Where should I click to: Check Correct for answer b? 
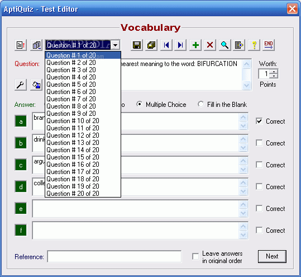(259, 143)
